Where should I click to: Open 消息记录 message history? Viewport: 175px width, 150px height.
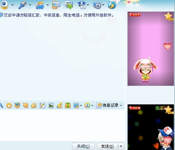[107, 105]
